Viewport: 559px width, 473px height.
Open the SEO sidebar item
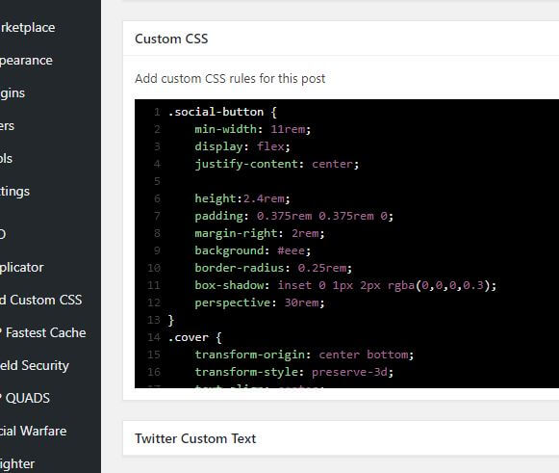[3, 234]
